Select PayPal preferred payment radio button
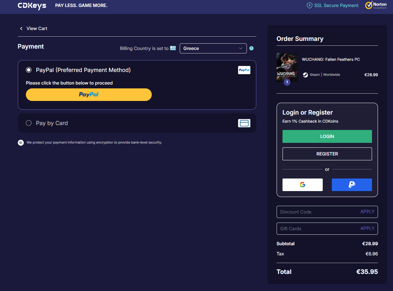This screenshot has height=291, width=393. click(29, 70)
